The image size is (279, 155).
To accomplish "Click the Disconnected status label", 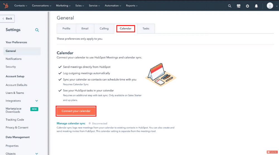I will tap(100, 123).
